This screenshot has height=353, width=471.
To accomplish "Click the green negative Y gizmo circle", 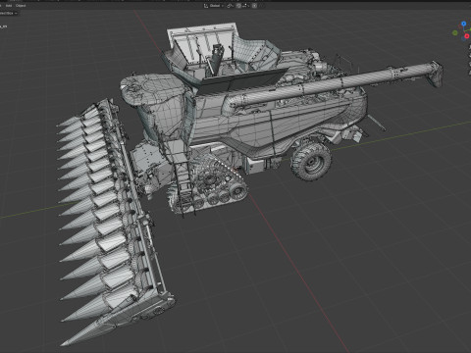I will click(x=455, y=32).
